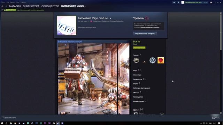Open the редактирования профиля link

(x=150, y=27)
